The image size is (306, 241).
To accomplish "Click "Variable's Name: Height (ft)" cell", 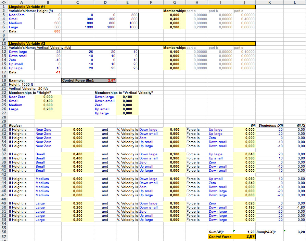I will pos(31,11).
